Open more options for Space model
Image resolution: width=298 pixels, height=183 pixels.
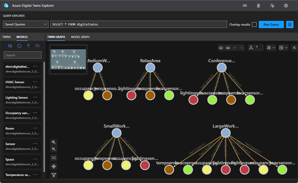35,159
